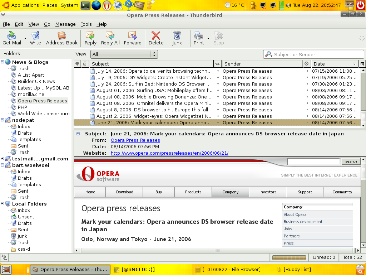
Task: Open the column picker icon
Action: (x=362, y=64)
